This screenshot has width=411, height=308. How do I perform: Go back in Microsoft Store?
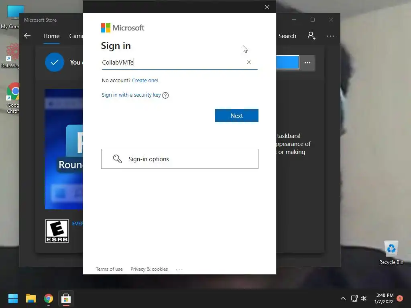coord(27,36)
